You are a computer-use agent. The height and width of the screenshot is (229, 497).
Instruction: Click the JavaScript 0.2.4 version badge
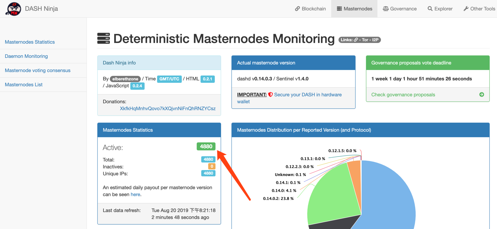(x=137, y=86)
